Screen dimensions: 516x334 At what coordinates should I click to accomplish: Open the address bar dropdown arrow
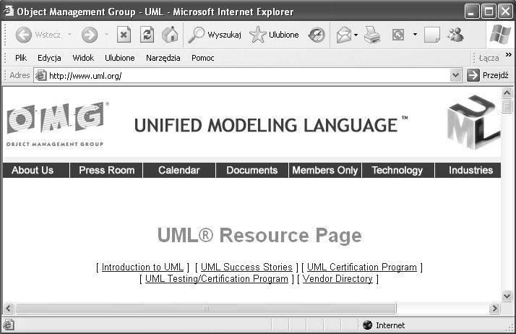coord(455,75)
